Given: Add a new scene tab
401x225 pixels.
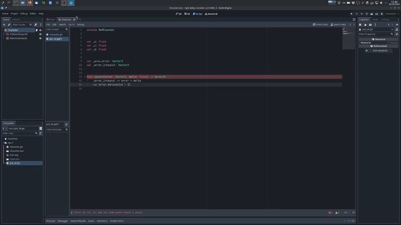Looking at the screenshot, I should coord(80,19).
